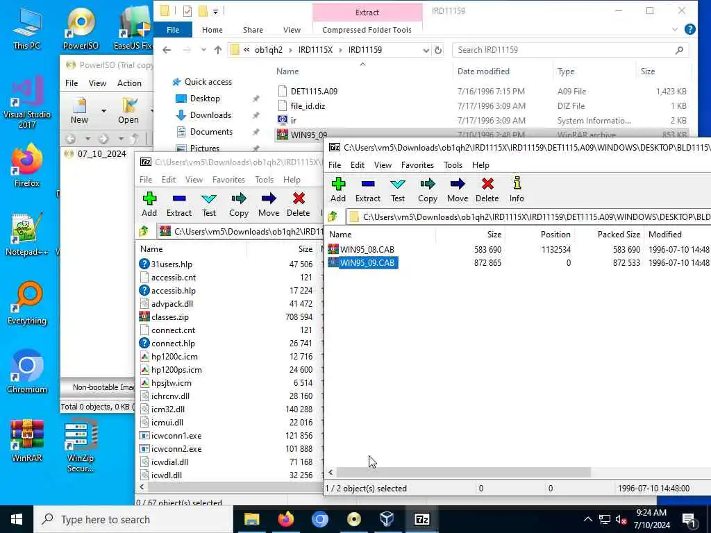Click the Explorer back arrow
This screenshot has height=533, width=711.
click(x=167, y=50)
